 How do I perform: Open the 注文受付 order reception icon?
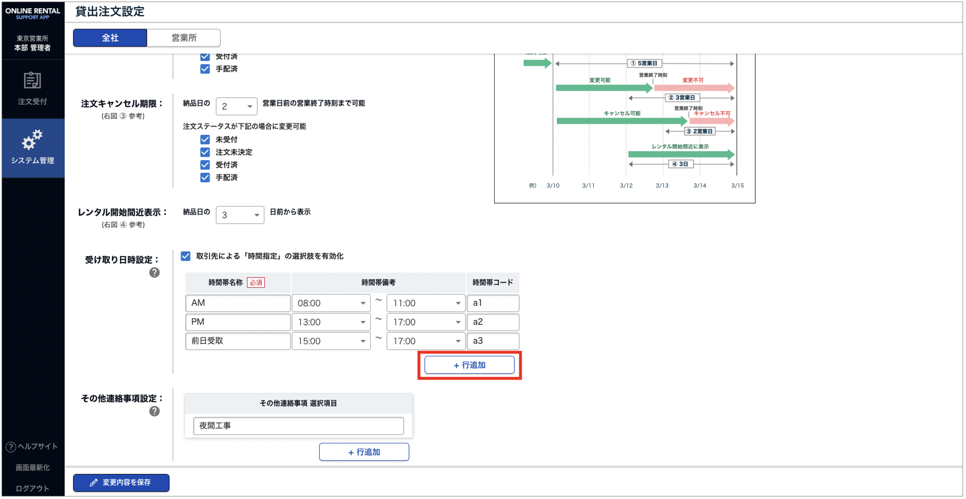pyautogui.click(x=32, y=81)
